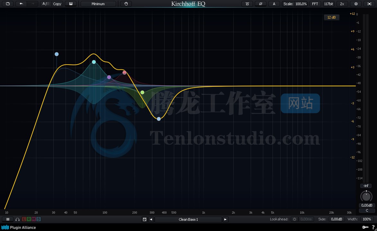Toggle fullscreen view icon
Viewport: 377px width, 231px height.
click(370, 4)
